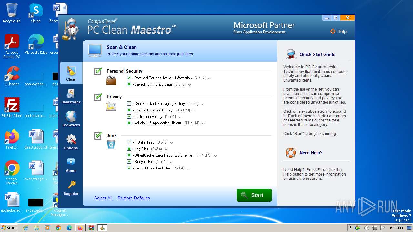Uncheck Multimedia History checkbox
Screen dimensions: 413x232
pos(129,117)
